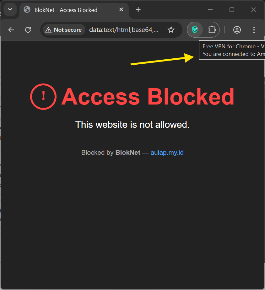Viewport: 265px width, 290px height.
Task: Reload the blocked page
Action: coord(28,30)
